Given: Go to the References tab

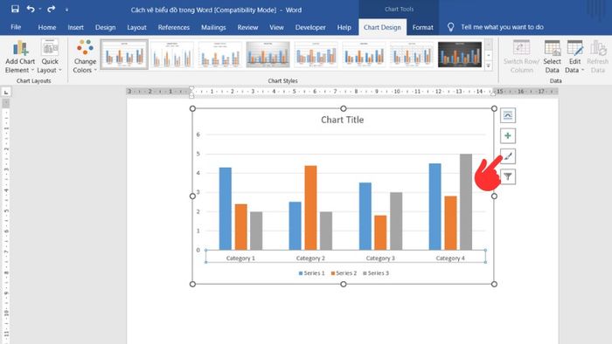Looking at the screenshot, I should point(174,27).
